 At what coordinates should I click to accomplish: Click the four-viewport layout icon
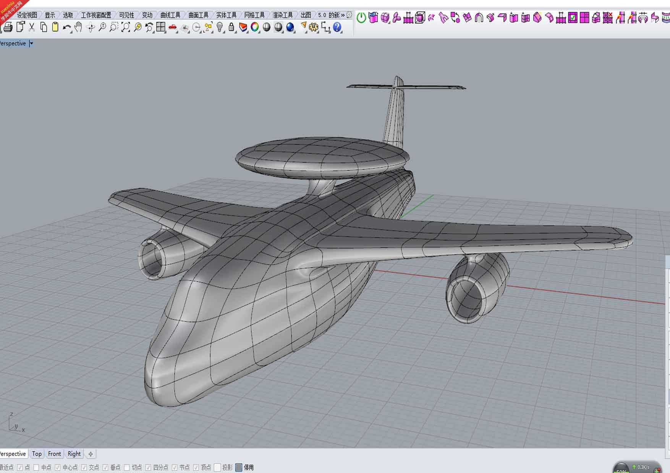click(161, 27)
